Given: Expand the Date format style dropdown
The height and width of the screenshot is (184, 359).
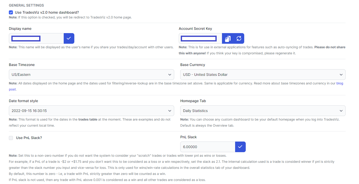Looking at the screenshot, I should pos(92,111).
